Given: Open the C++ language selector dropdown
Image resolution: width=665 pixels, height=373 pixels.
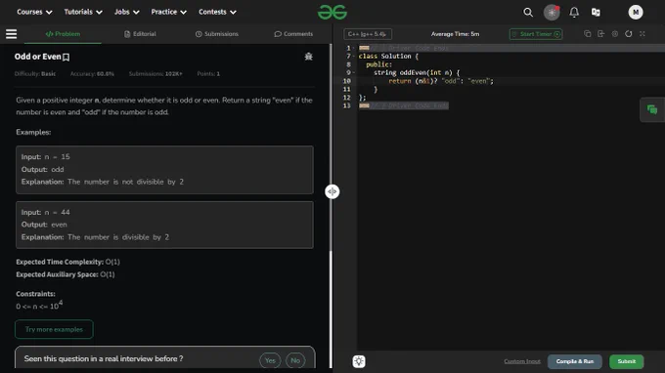Looking at the screenshot, I should [368, 34].
